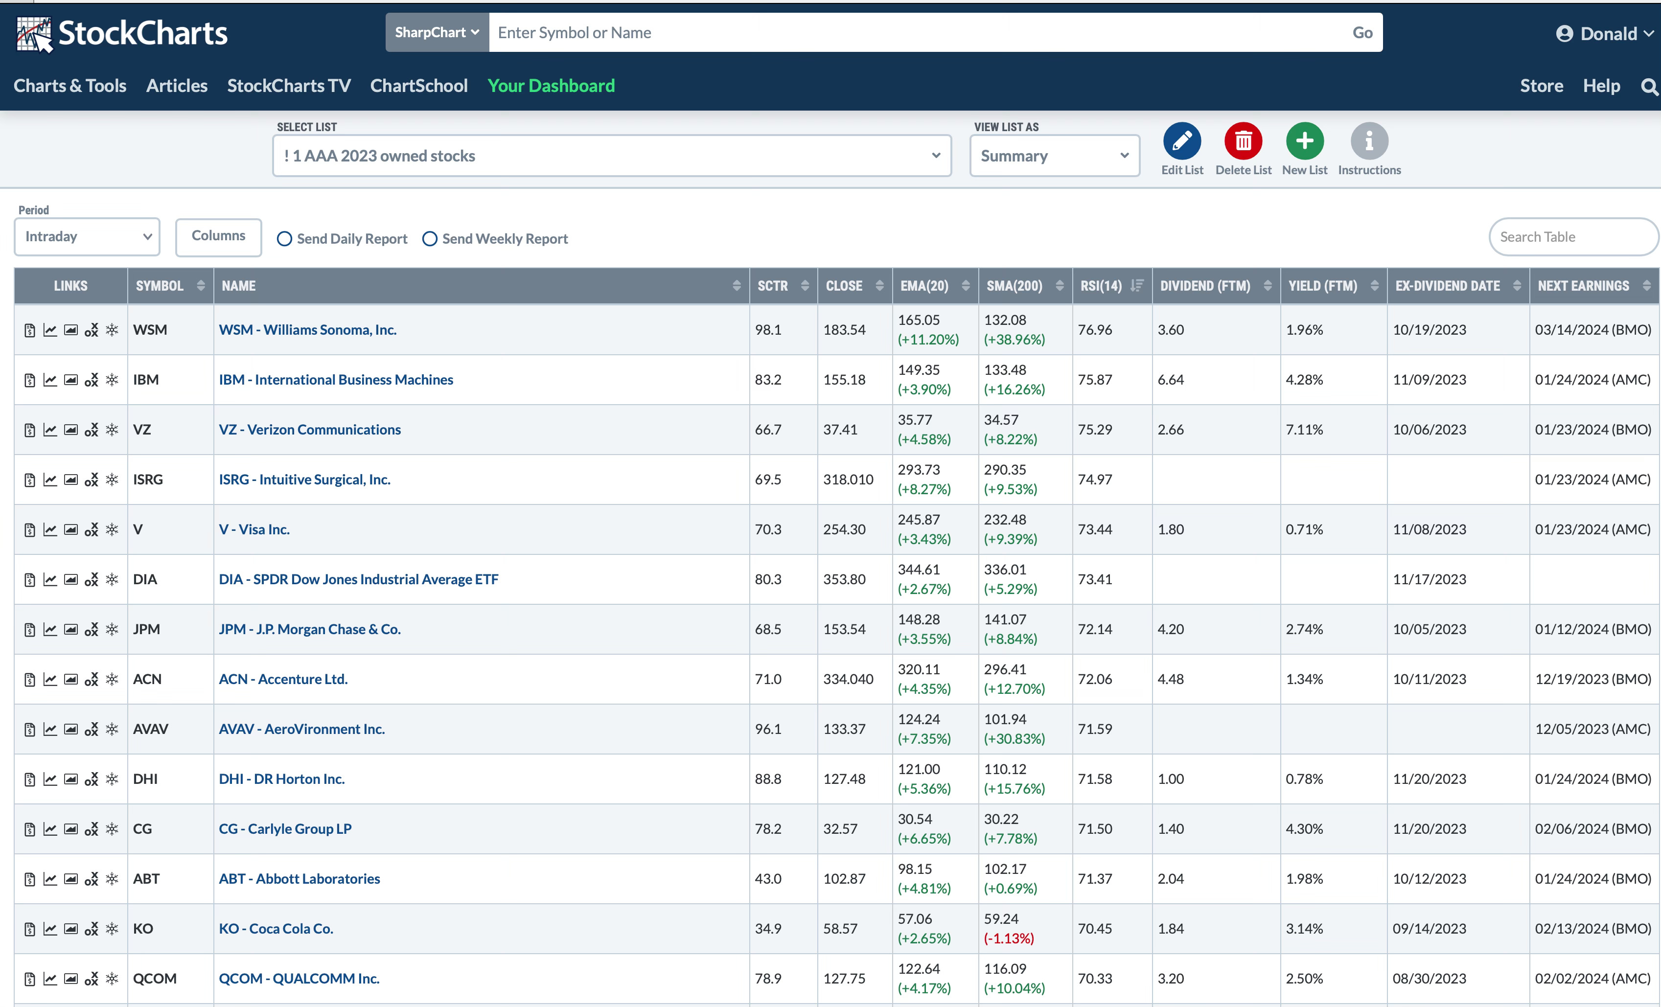Open the Seasonality snowflake icon for VZ
This screenshot has width=1661, height=1007.
tap(113, 429)
